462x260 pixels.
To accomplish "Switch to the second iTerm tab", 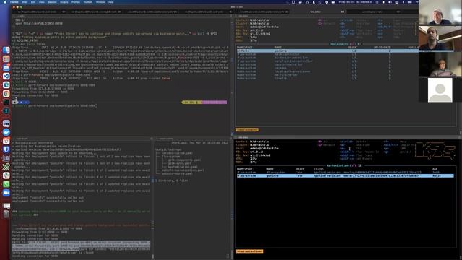I will (95, 12).
